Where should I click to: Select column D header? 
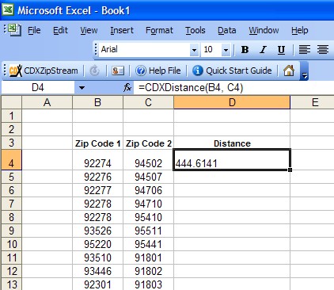pos(232,102)
